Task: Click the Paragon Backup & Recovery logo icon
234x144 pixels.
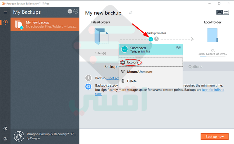Action: click(19, 136)
